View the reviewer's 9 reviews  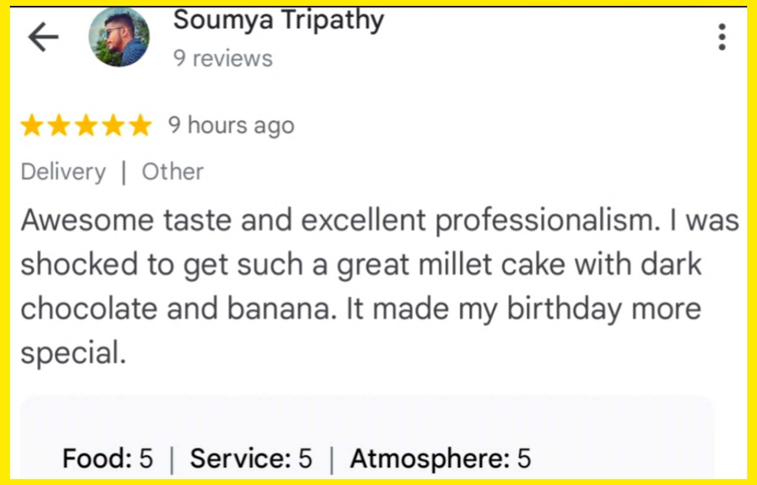tap(223, 58)
